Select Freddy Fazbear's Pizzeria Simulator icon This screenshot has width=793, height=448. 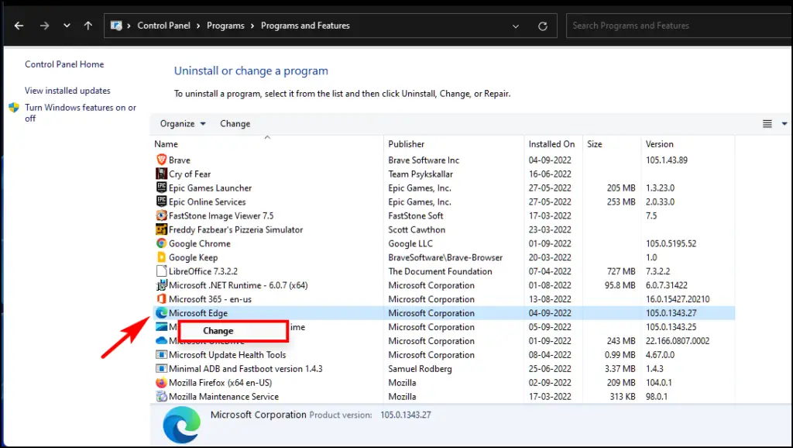161,229
